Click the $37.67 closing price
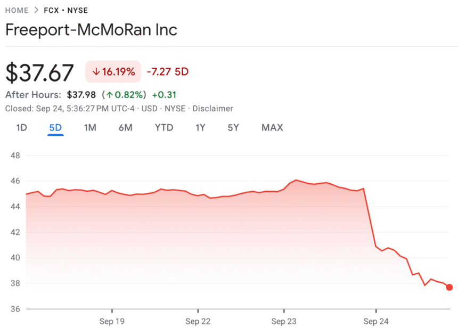 39,73
